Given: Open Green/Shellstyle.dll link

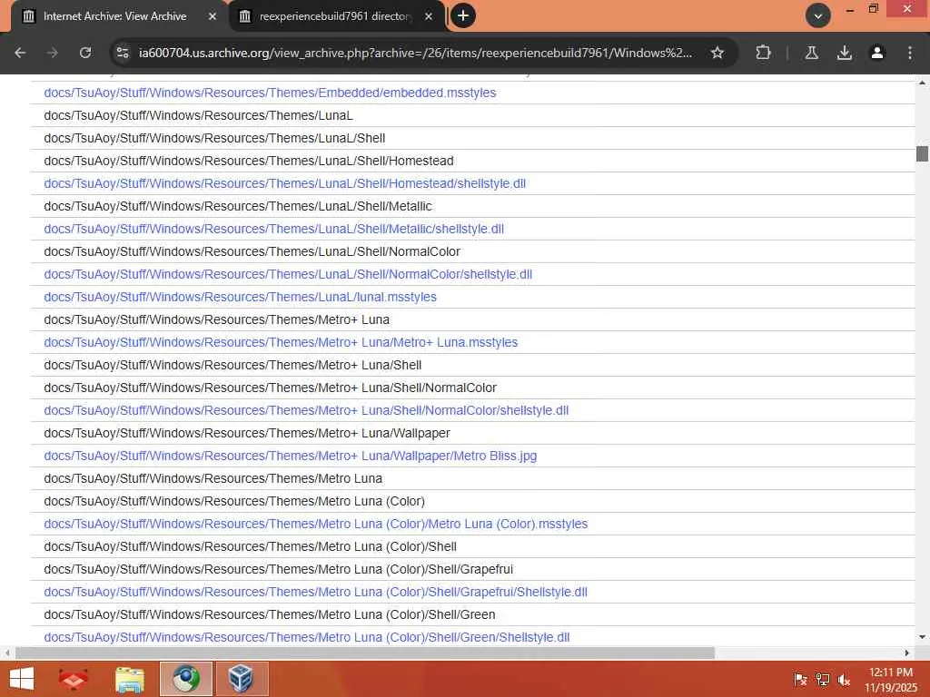Looking at the screenshot, I should (307, 637).
